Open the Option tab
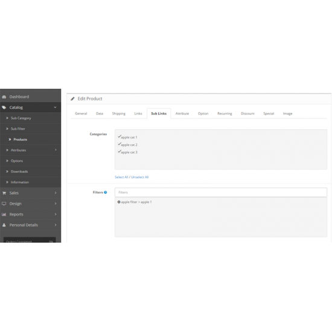This screenshot has width=332, height=332. coord(203,113)
